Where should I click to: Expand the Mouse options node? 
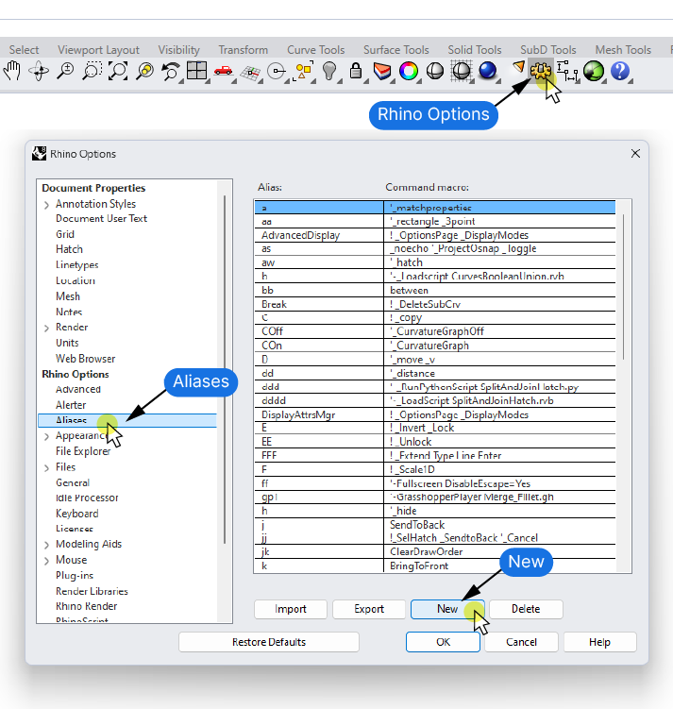46,560
